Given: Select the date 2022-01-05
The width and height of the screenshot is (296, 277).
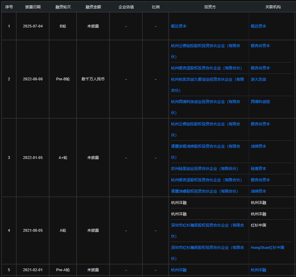Looking at the screenshot, I should [33, 158].
